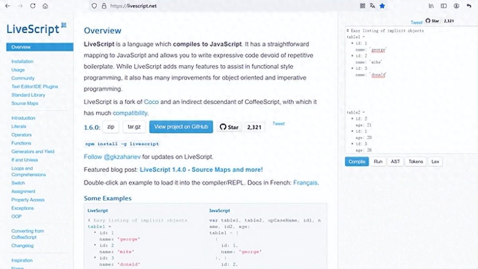Open the tracking protection shield icon
The width and height of the screenshot is (478, 269).
click(x=94, y=6)
